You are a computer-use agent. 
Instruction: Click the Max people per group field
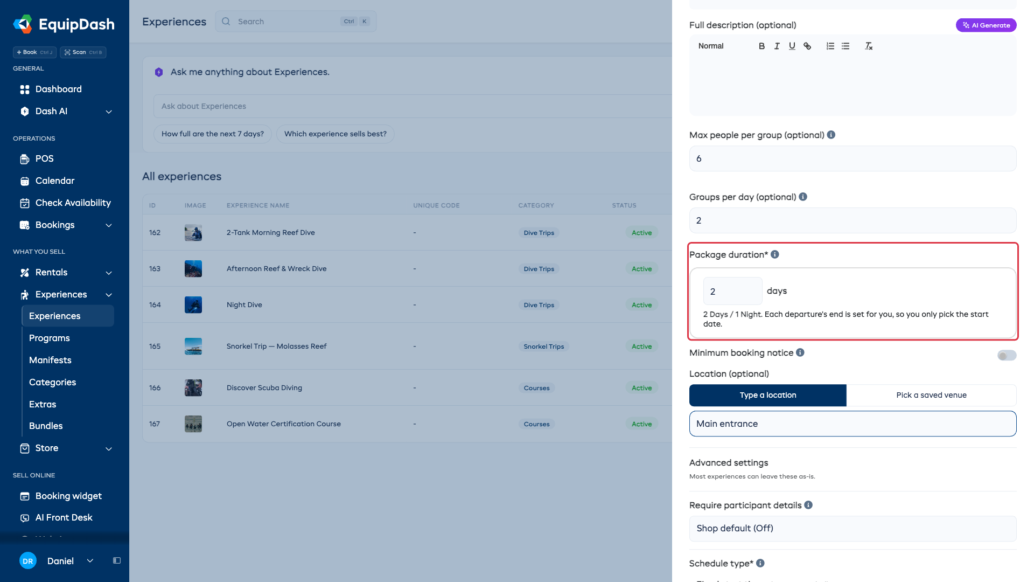pos(853,159)
